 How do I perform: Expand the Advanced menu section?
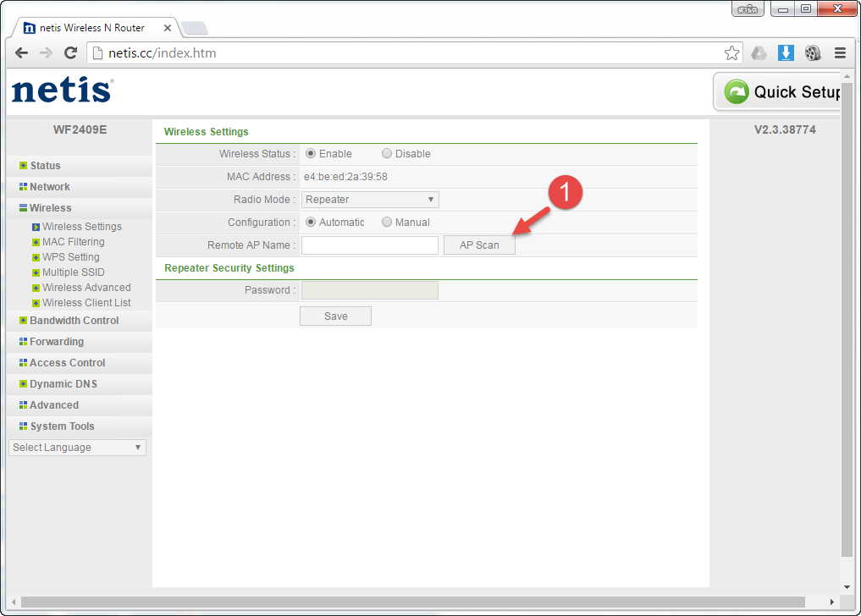(x=54, y=405)
